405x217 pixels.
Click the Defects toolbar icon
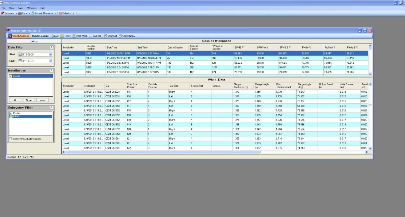60,13
